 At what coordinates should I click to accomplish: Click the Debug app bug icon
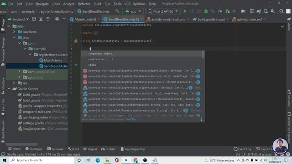(x=206, y=11)
